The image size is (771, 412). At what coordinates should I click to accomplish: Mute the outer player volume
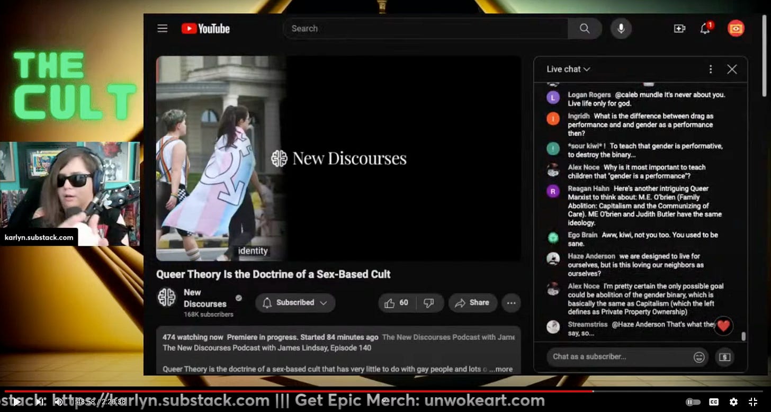tap(58, 402)
